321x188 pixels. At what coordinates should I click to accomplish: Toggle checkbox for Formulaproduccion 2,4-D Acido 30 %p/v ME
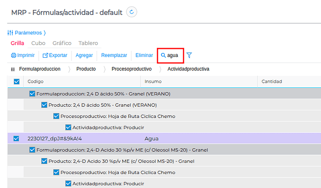pyautogui.click(x=32, y=150)
